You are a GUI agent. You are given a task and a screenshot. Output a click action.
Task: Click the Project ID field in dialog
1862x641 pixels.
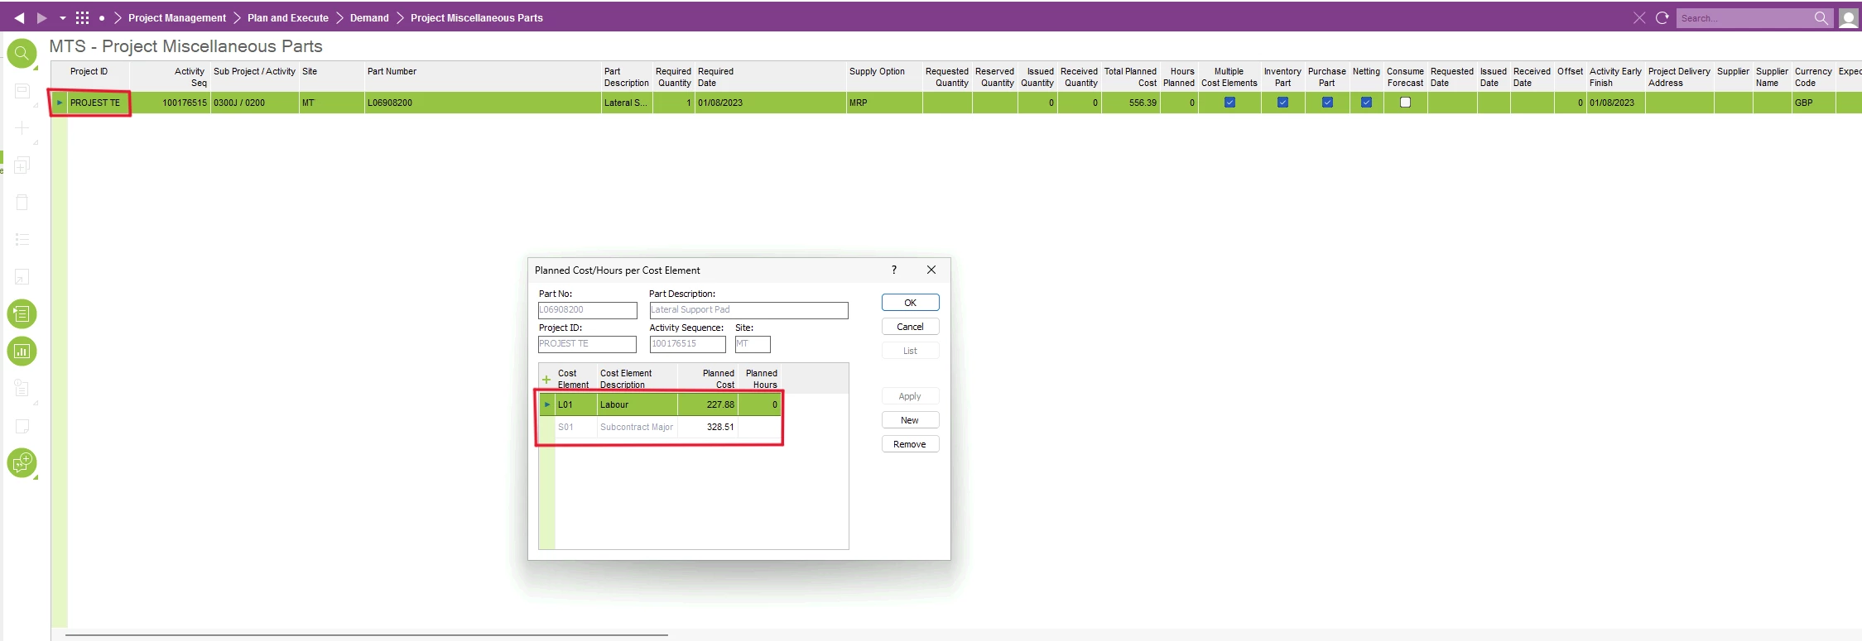tap(588, 344)
